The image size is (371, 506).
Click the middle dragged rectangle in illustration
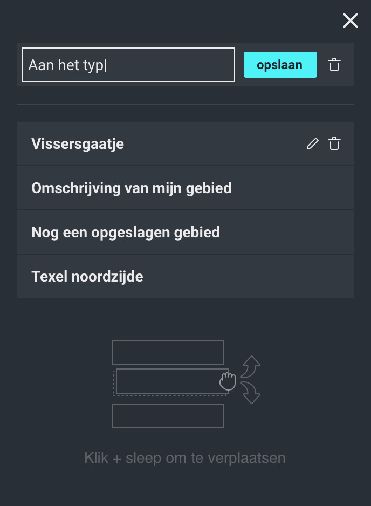click(x=167, y=381)
